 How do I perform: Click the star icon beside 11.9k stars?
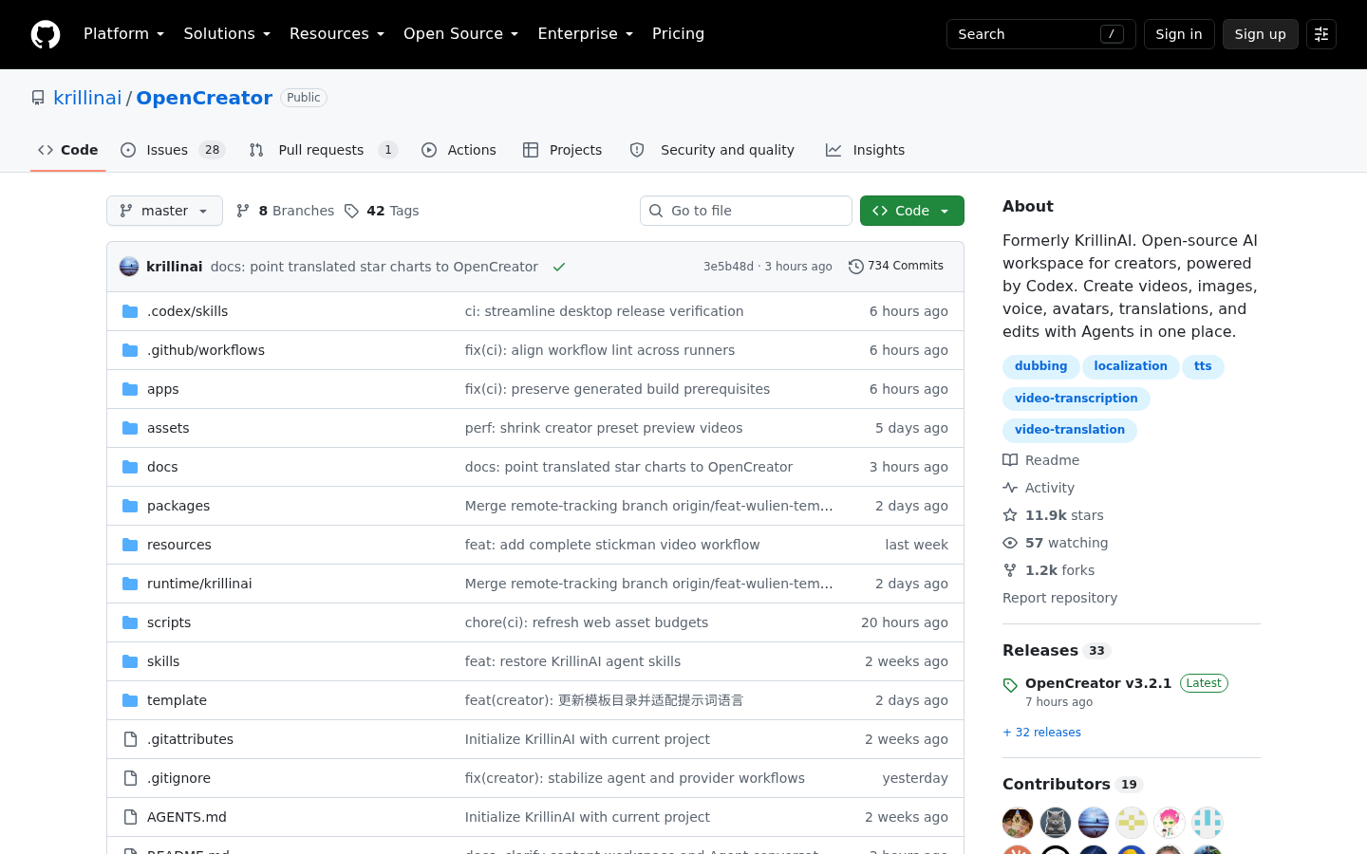[x=1010, y=515]
